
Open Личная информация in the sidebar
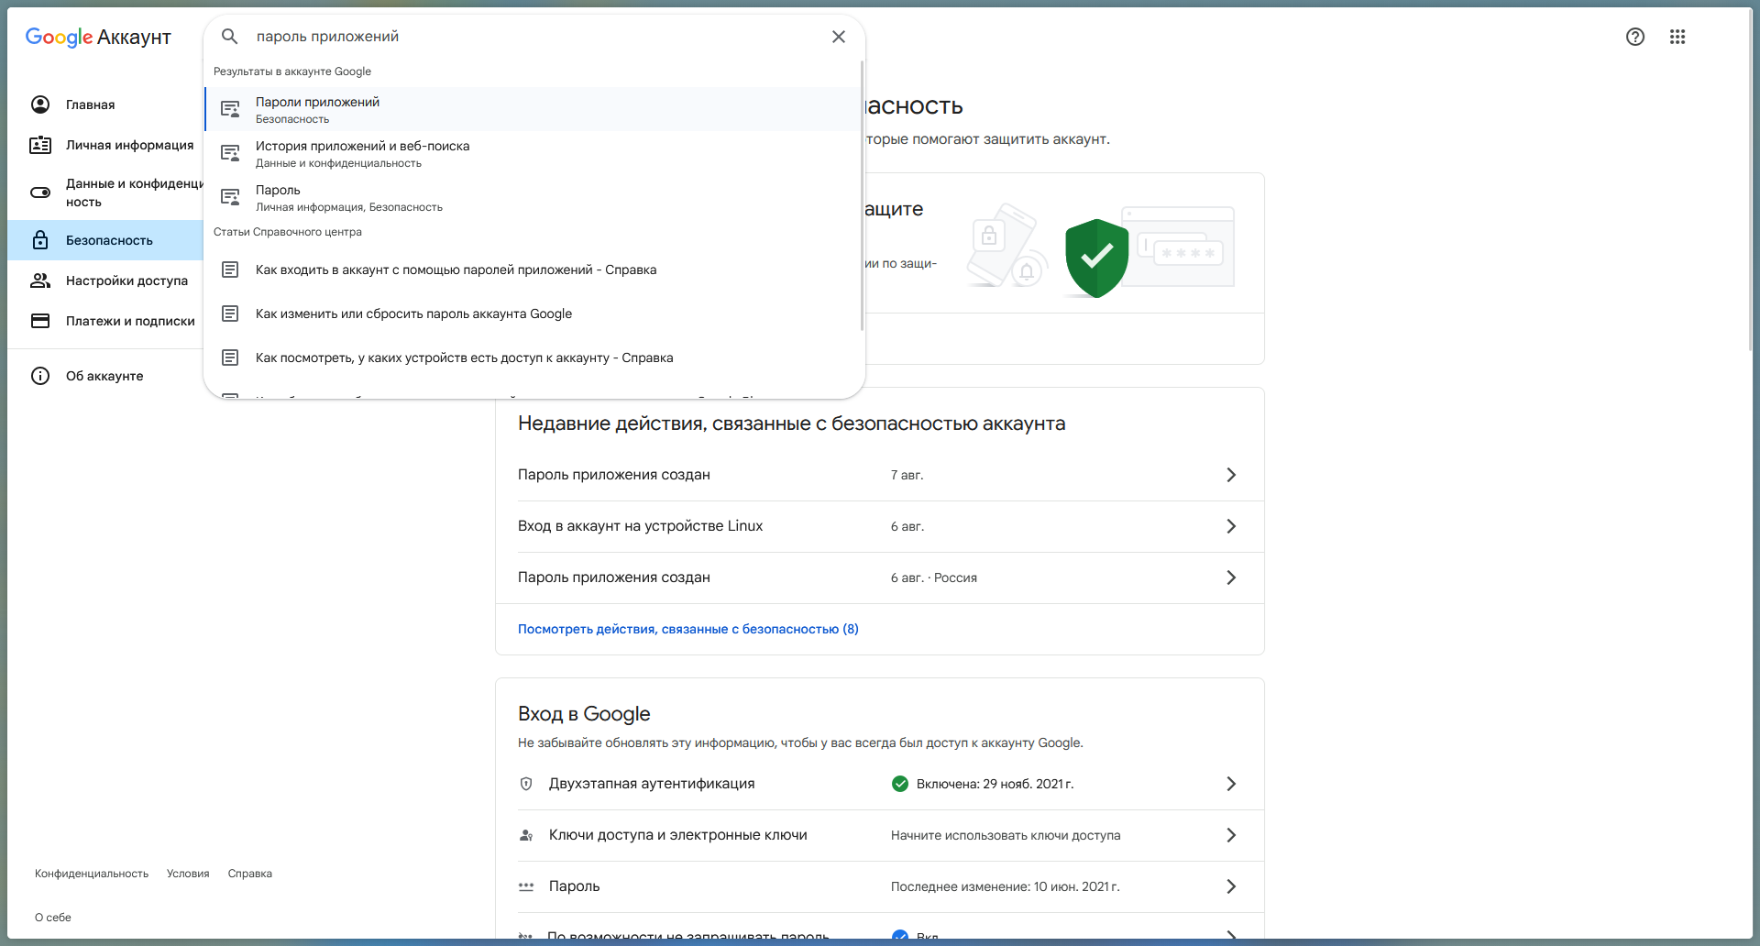coord(105,145)
